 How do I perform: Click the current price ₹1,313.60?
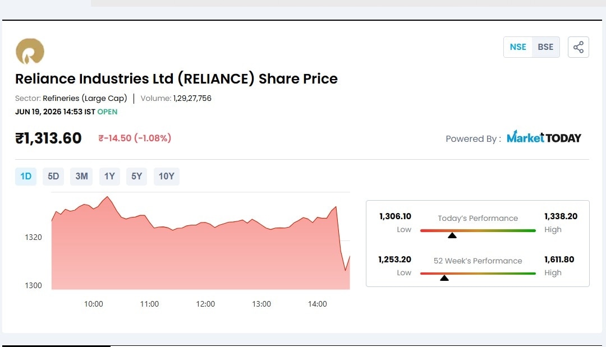(48, 138)
